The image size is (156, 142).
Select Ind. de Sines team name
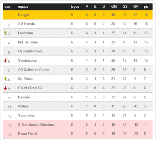[x=28, y=42]
